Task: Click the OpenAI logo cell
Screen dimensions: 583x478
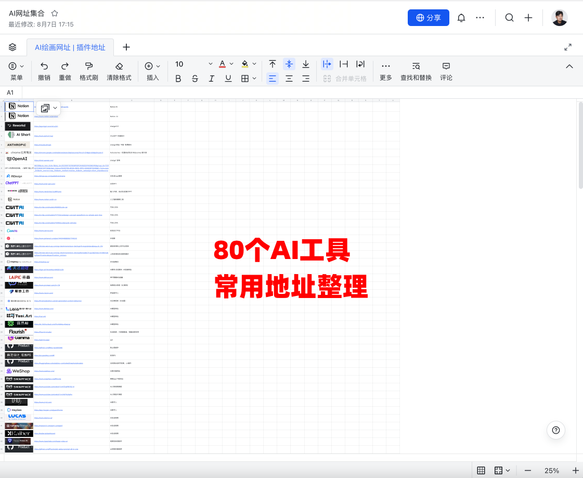Action: click(x=19, y=160)
